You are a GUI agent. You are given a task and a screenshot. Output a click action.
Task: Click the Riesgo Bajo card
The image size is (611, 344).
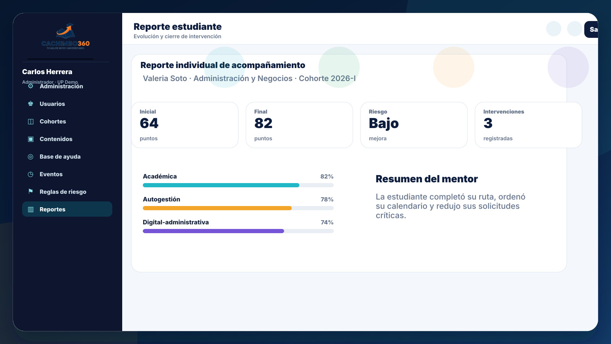[x=414, y=125]
